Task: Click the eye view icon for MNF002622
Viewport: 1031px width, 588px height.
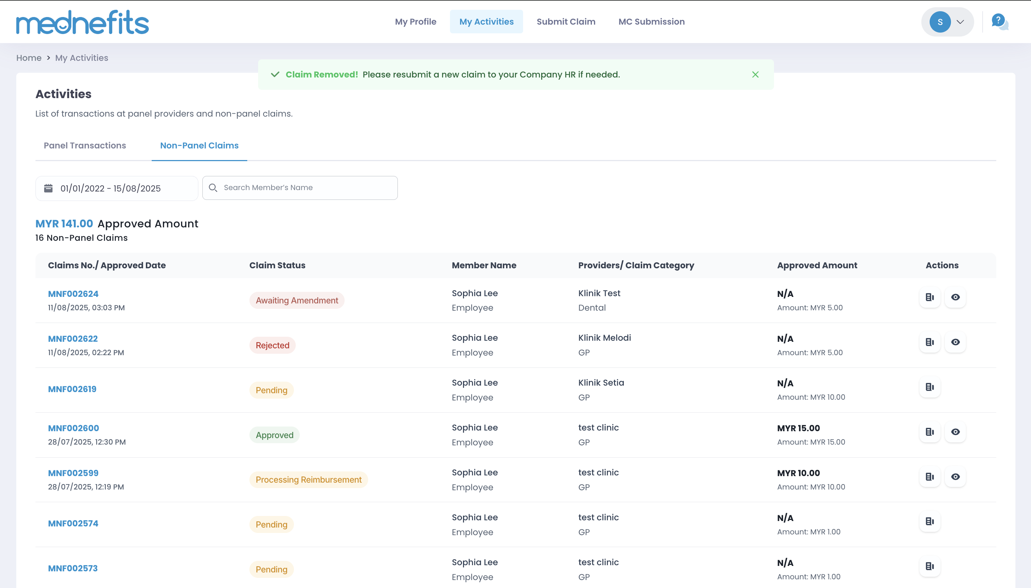Action: pos(955,342)
